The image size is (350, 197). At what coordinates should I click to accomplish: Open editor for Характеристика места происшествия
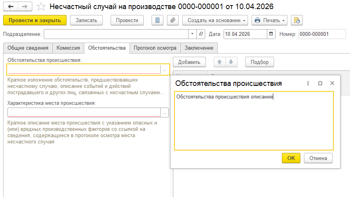point(165,113)
